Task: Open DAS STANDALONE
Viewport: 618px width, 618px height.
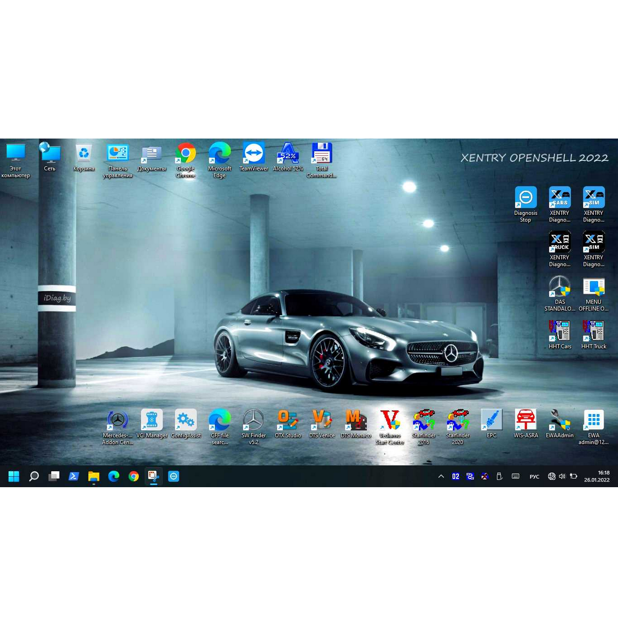Action: 559,287
